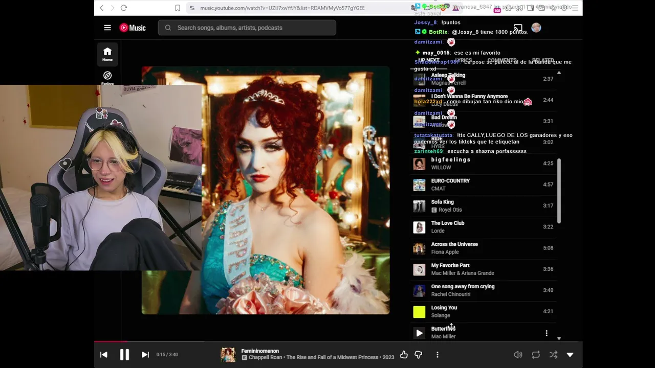
Task: Open more actions for the current song
Action: pyautogui.click(x=437, y=355)
